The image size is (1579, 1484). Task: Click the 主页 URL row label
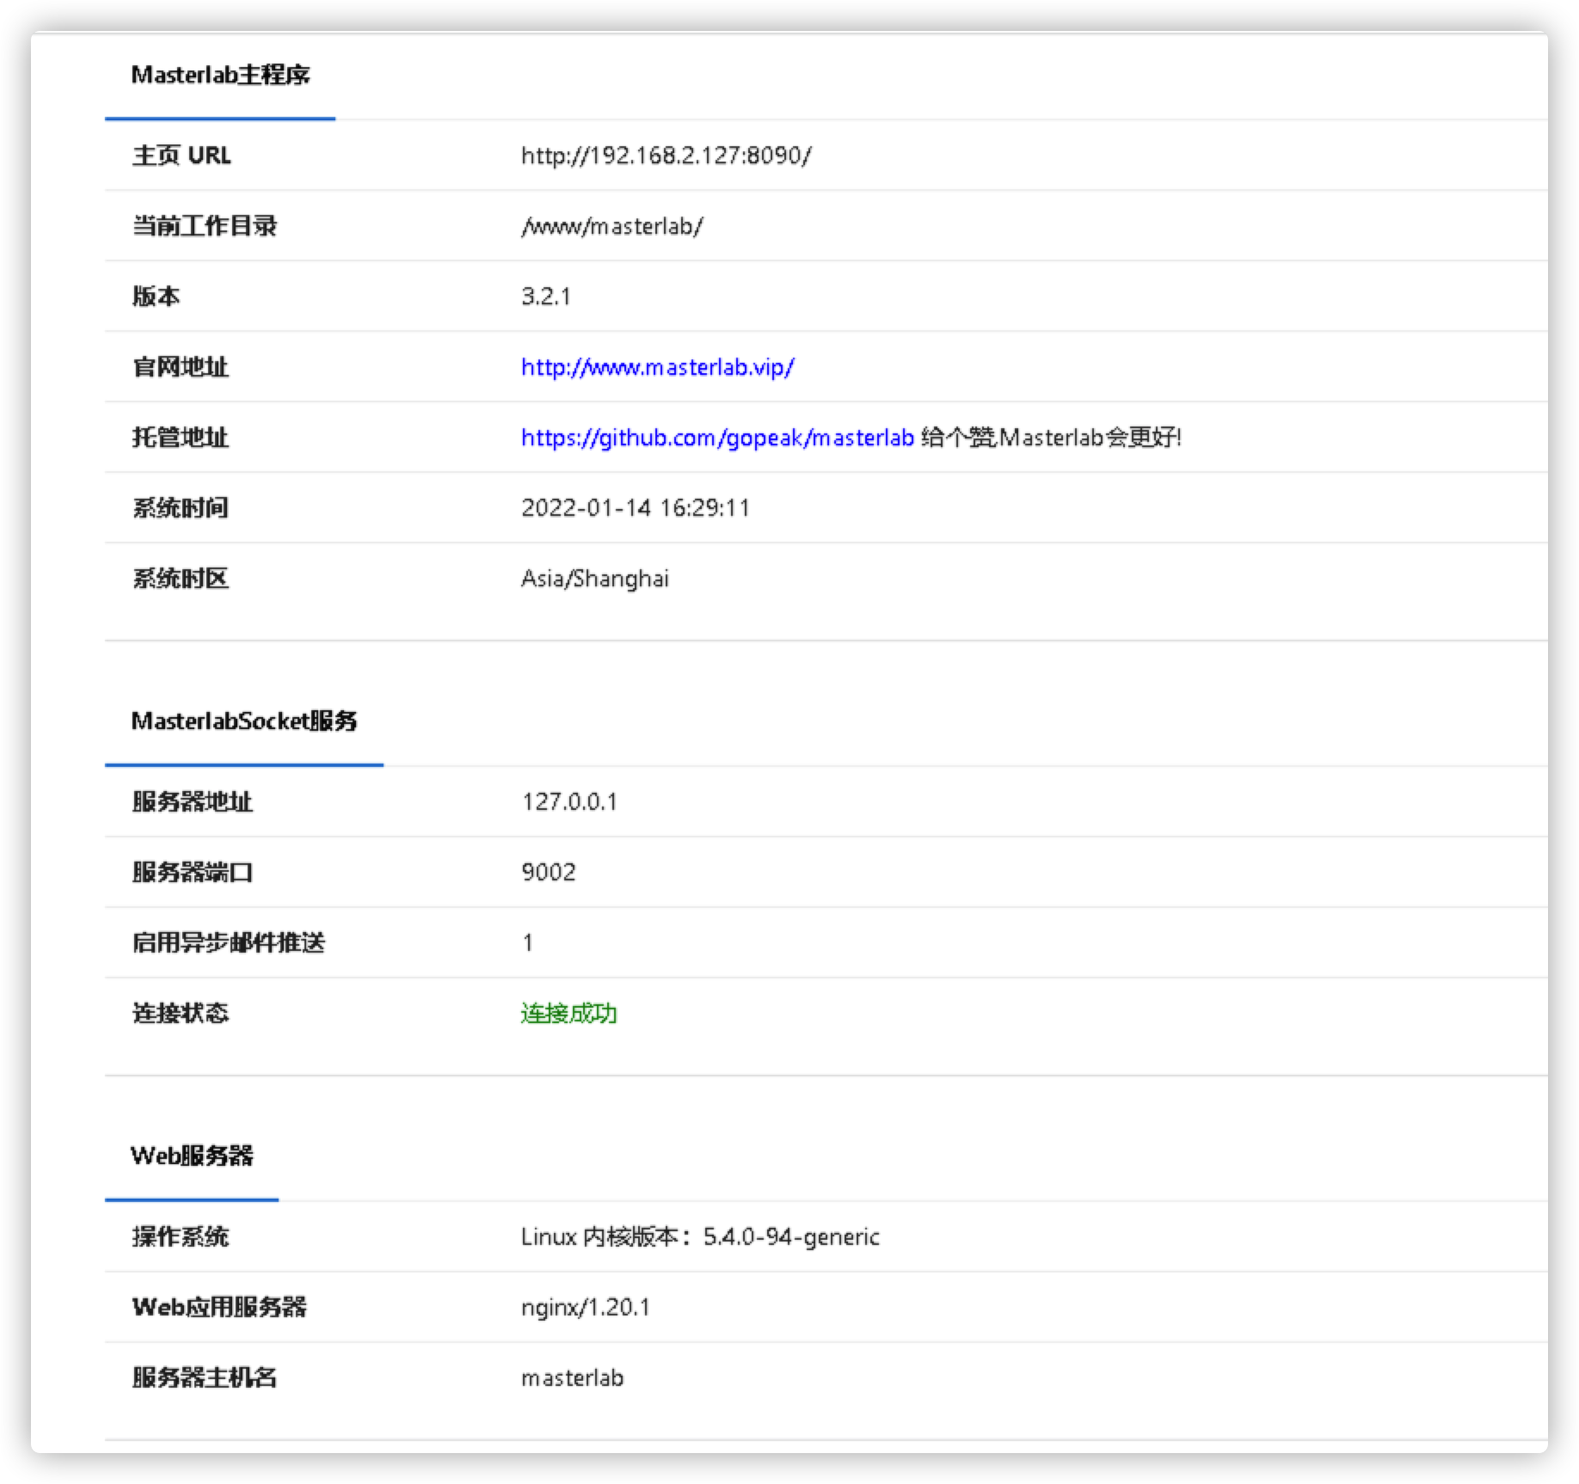point(181,156)
